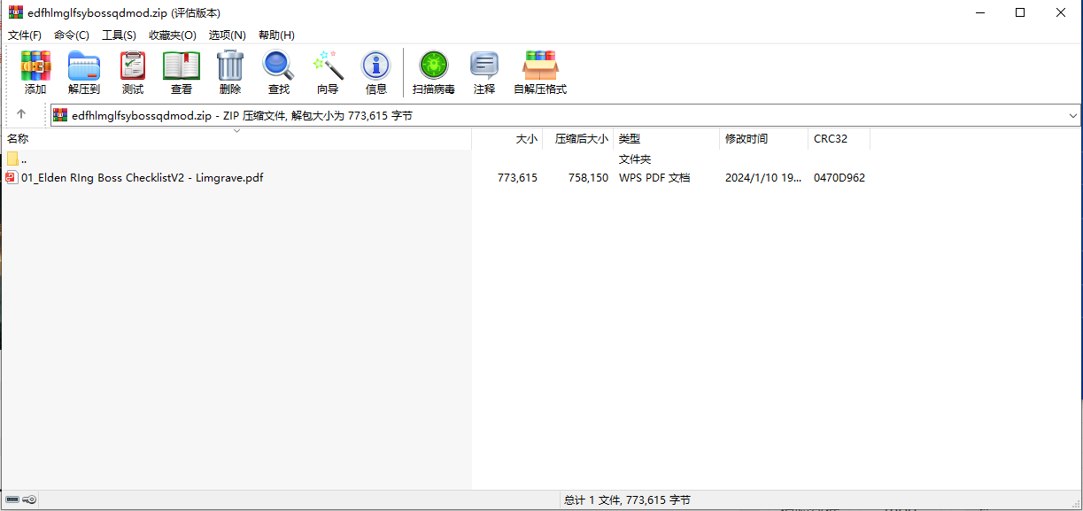Open the 文件(F) menu
Image resolution: width=1083 pixels, height=511 pixels.
tap(25, 35)
